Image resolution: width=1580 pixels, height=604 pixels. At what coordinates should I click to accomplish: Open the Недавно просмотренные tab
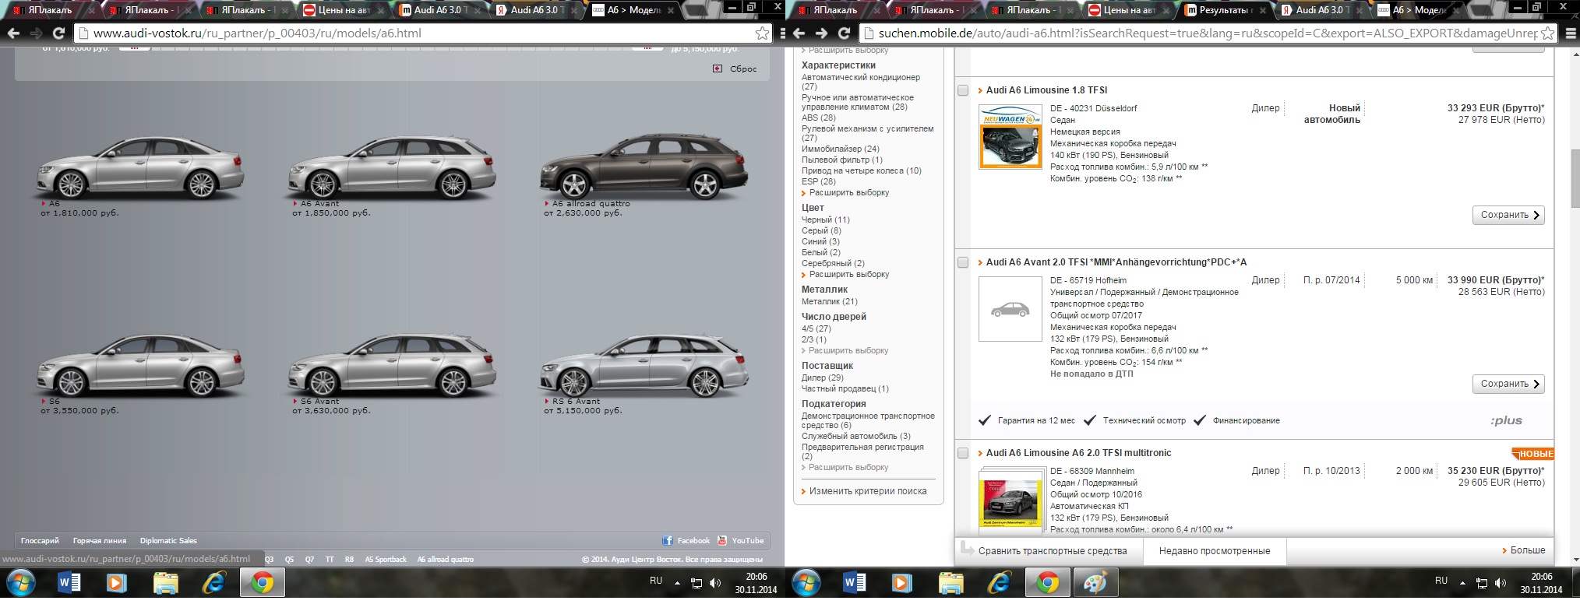click(x=1215, y=551)
